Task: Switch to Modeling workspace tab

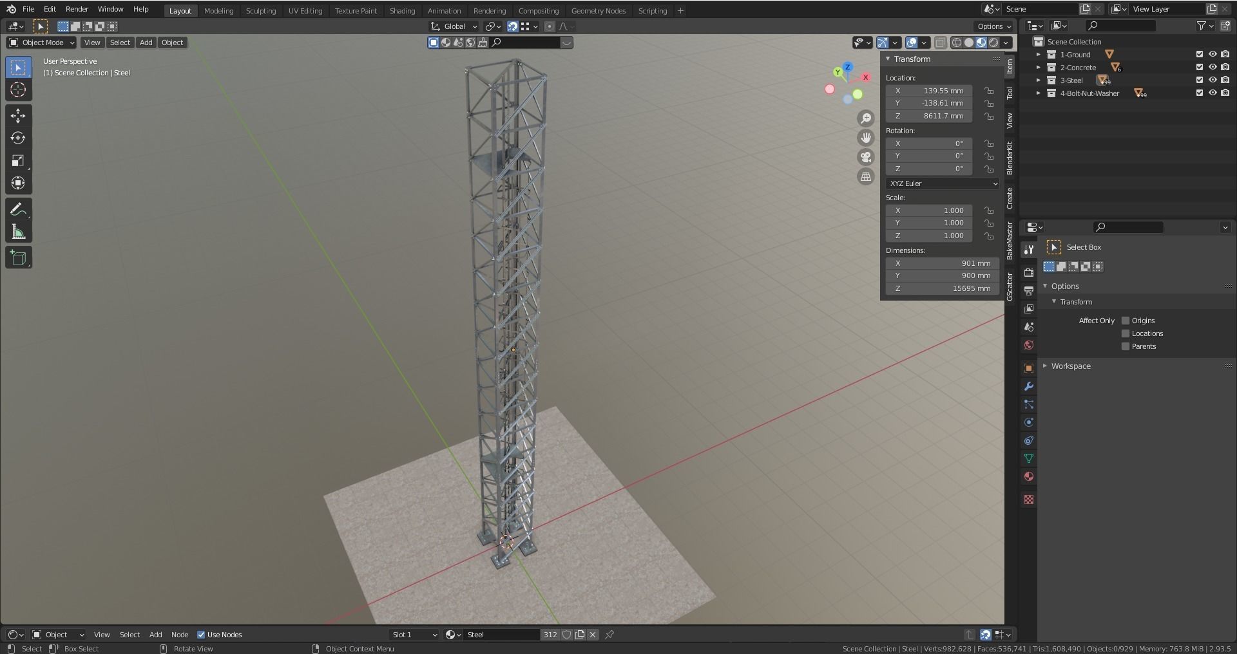Action: [x=218, y=11]
